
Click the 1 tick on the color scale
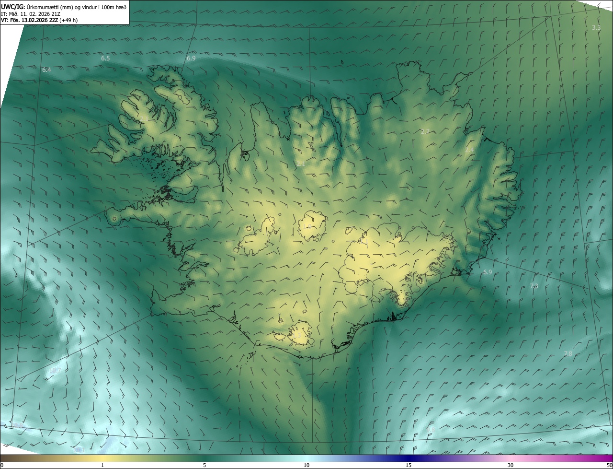point(102,465)
